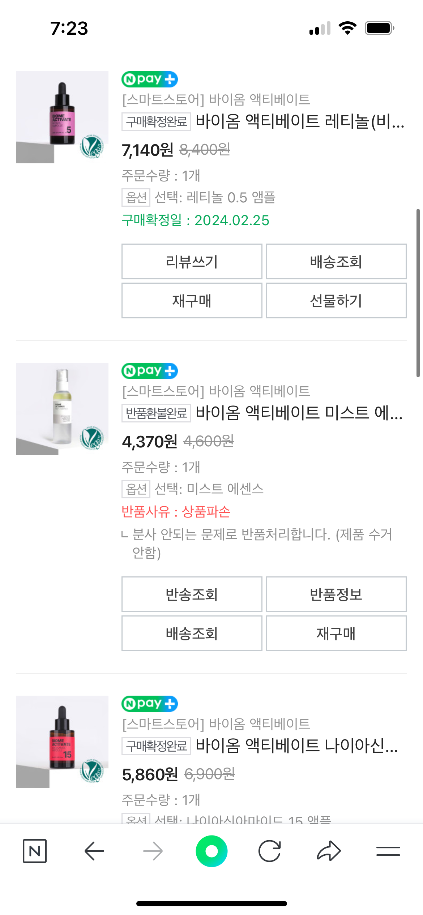Reload the page with refresh icon

[x=270, y=851]
